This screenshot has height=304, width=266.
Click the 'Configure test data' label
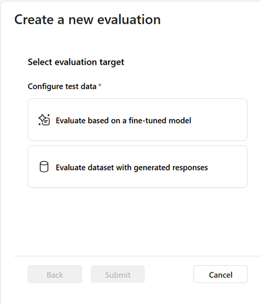62,86
